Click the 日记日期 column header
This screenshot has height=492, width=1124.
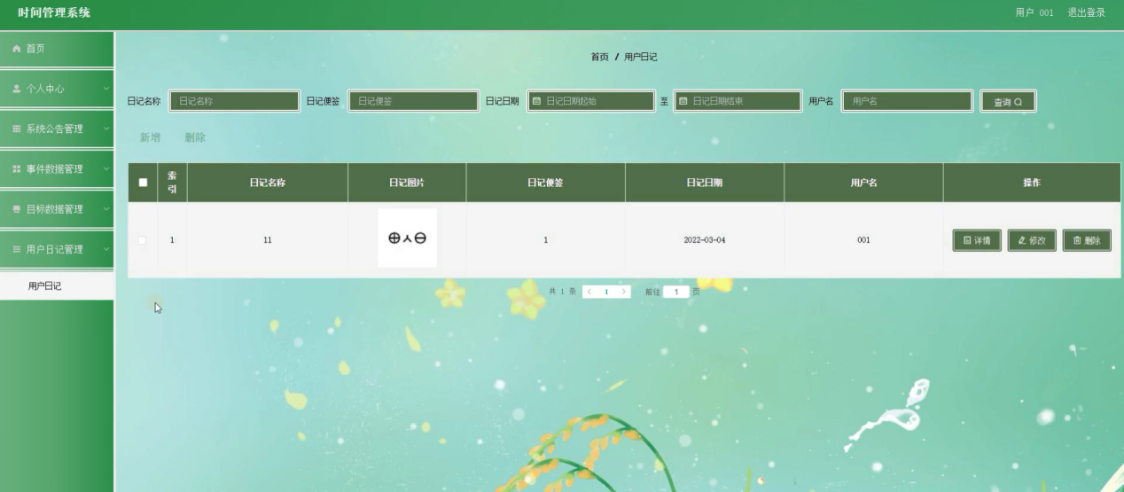[x=704, y=183]
